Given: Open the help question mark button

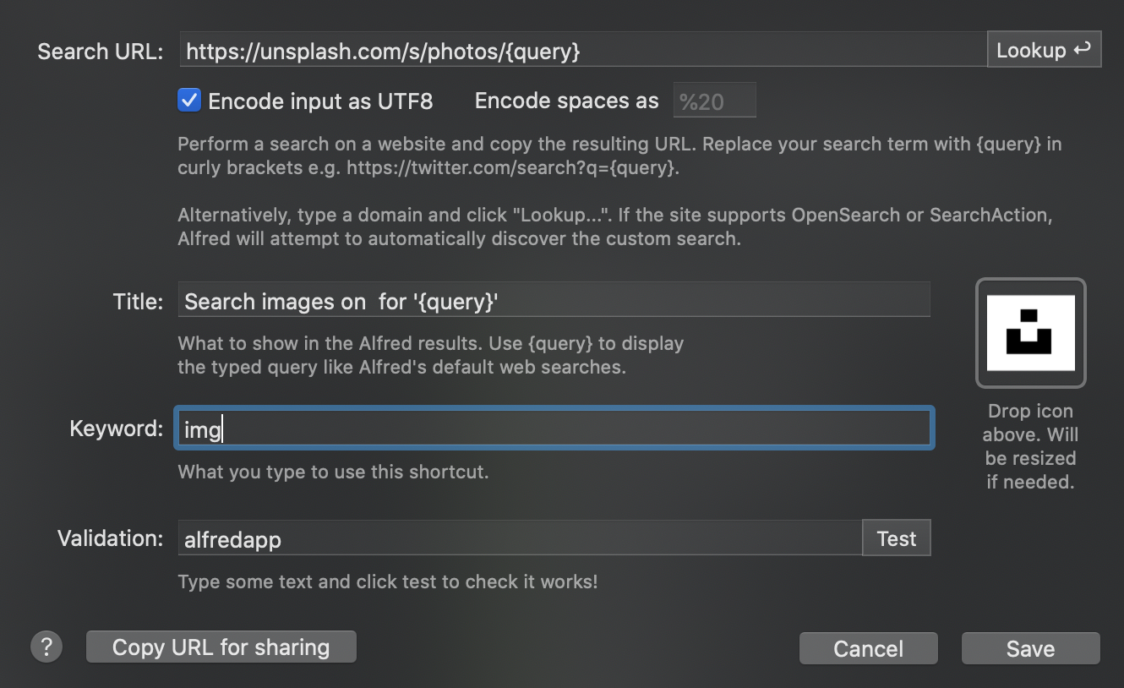Looking at the screenshot, I should click(x=46, y=647).
